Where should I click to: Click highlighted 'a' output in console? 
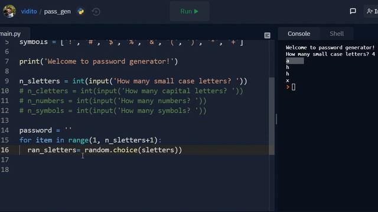(x=295, y=61)
